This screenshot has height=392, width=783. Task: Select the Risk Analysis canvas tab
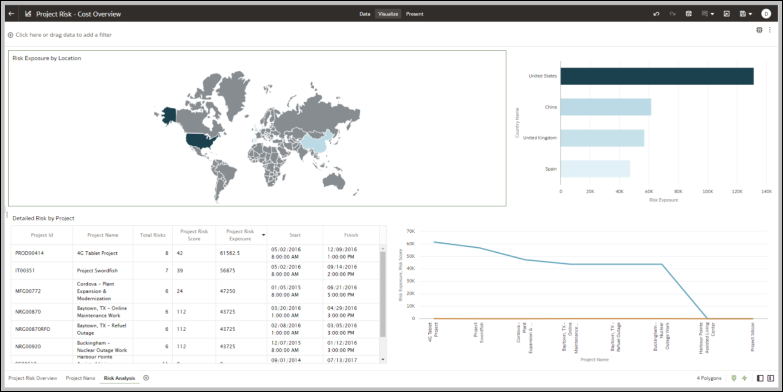120,378
